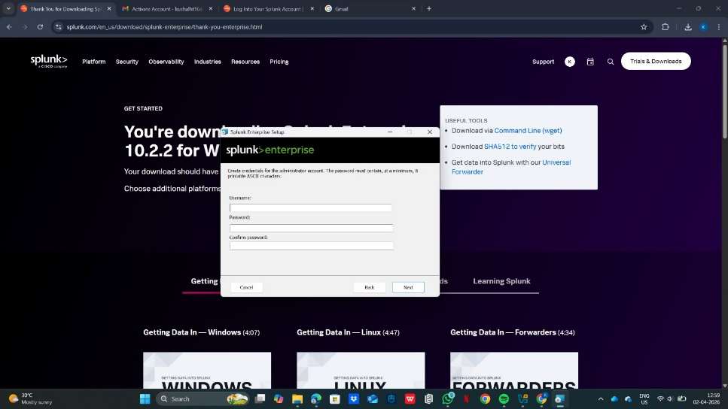Click the Splunk logo in the header
This screenshot has width=728, height=409.
tap(49, 61)
